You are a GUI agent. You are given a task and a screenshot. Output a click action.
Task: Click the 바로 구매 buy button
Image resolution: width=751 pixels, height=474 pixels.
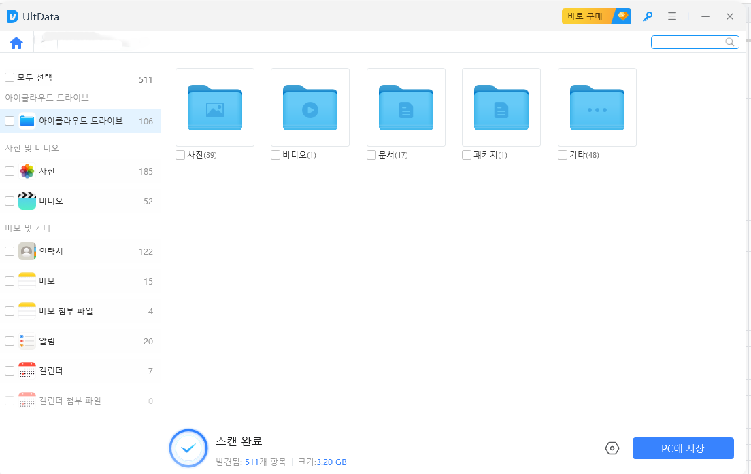597,16
